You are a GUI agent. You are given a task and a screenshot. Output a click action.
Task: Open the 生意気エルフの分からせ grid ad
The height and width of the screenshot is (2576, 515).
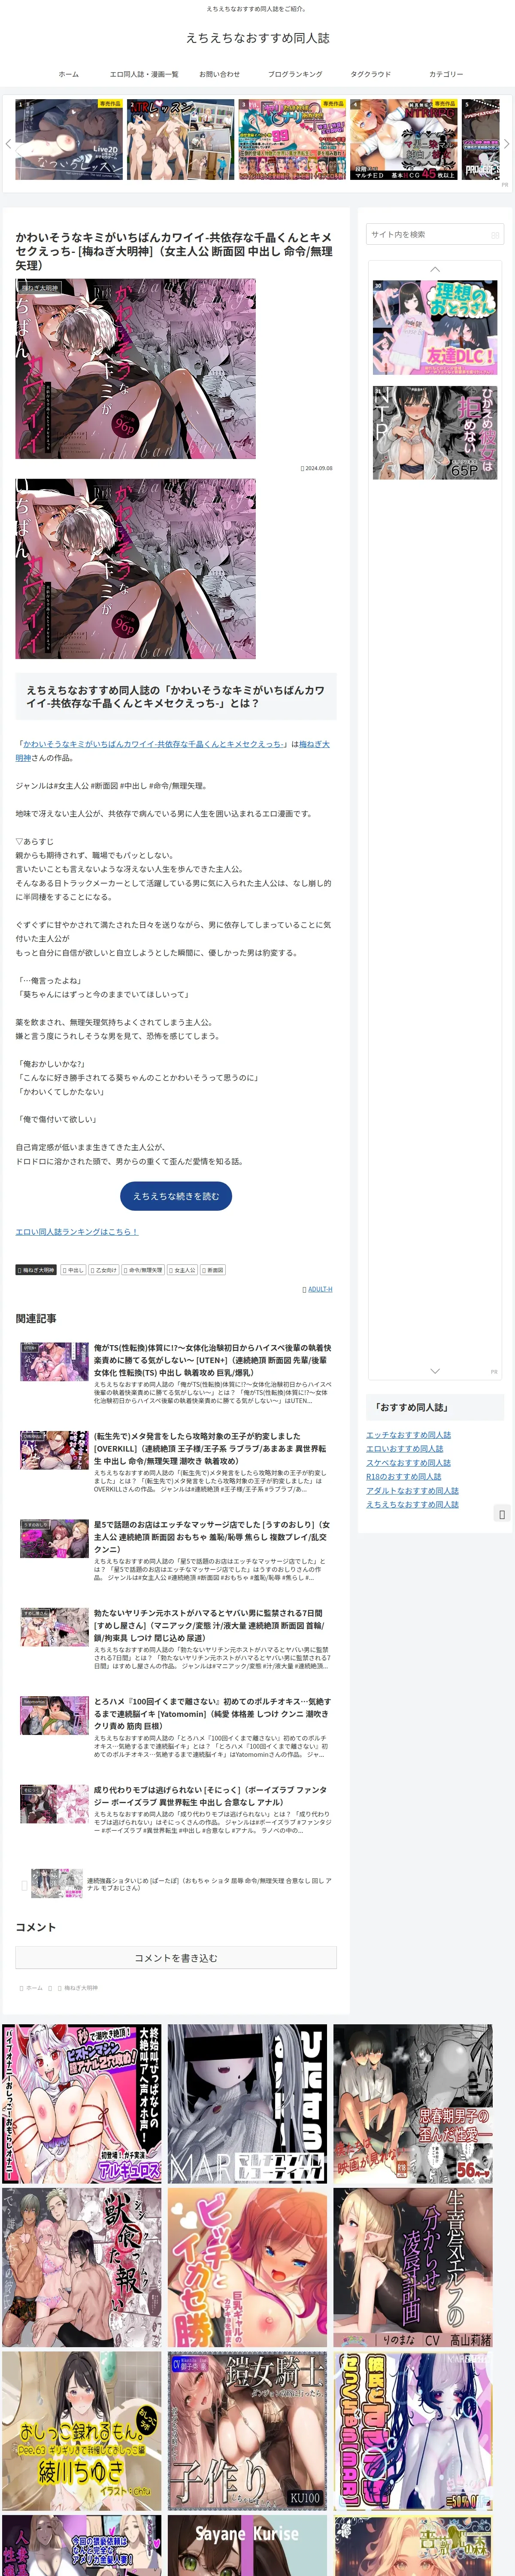click(x=413, y=2267)
